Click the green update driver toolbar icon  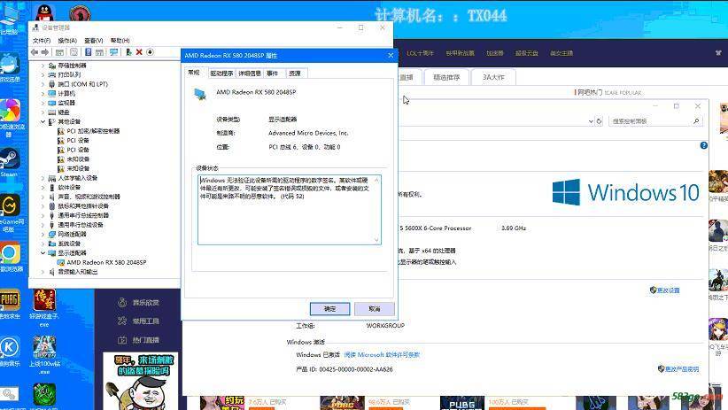(128, 52)
